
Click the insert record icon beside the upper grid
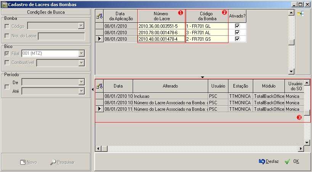coord(300,13)
